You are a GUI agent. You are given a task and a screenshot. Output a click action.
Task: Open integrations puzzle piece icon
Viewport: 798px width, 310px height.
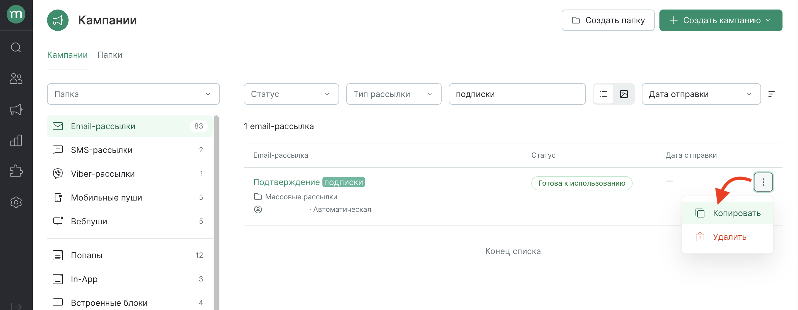tap(16, 171)
